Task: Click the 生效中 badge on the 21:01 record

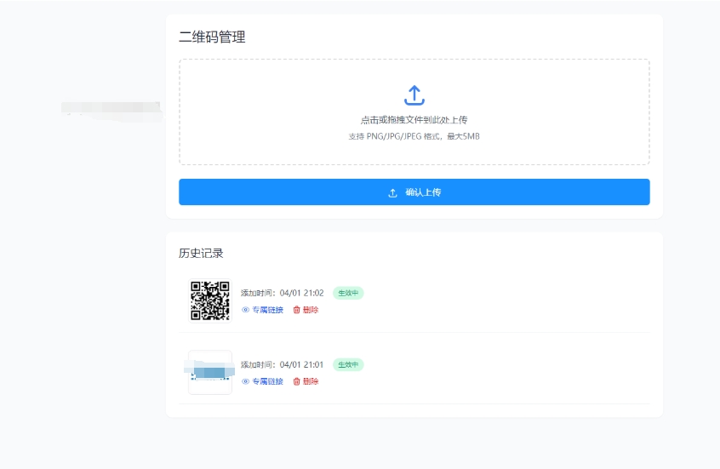Action: pyautogui.click(x=348, y=364)
